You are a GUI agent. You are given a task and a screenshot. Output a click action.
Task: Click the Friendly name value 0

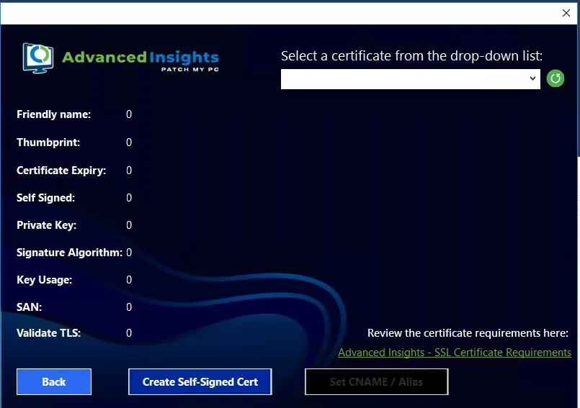tap(129, 114)
